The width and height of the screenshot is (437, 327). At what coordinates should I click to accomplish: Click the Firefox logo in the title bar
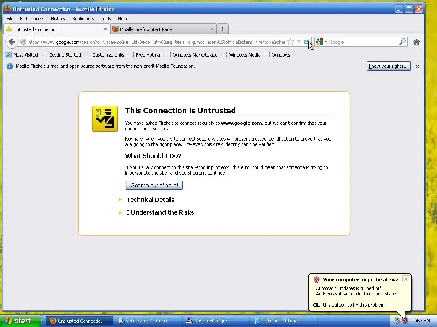click(x=8, y=9)
